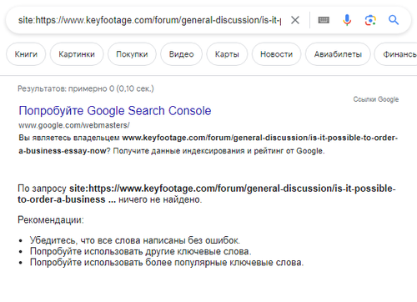Screen dimensions: 417x302
Task: Select the Покупки filter chip
Action: point(132,54)
